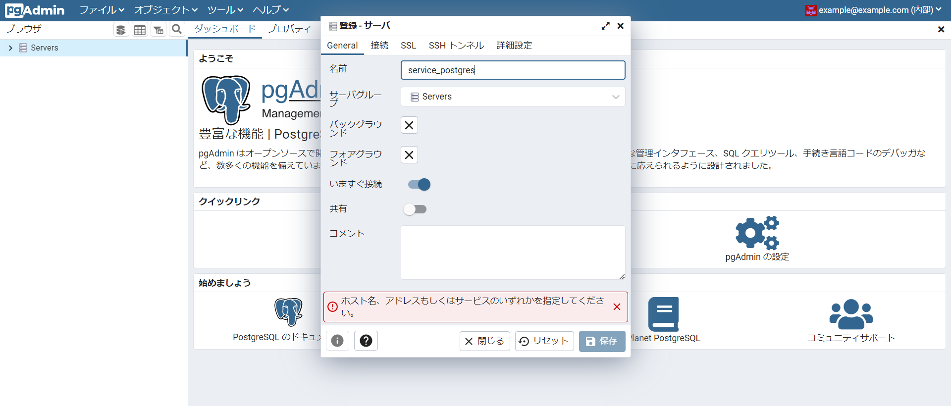Expand the Servers tree node
This screenshot has height=406, width=951.
10,48
